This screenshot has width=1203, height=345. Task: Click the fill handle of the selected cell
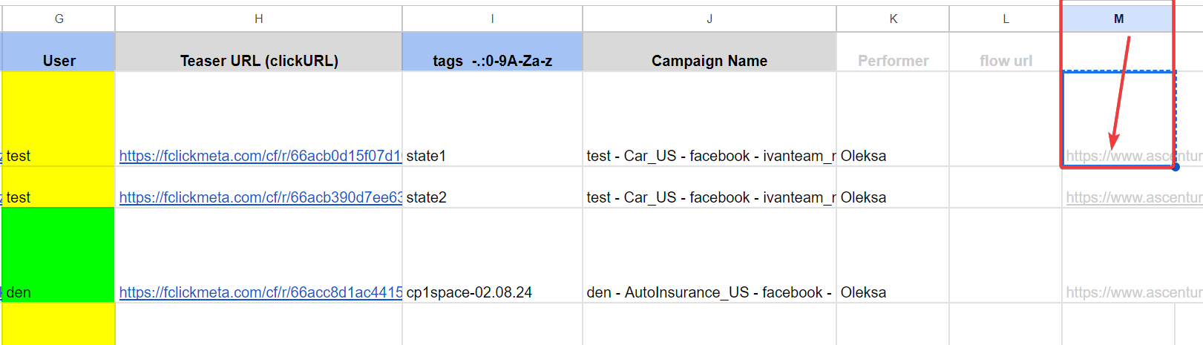click(x=1176, y=167)
